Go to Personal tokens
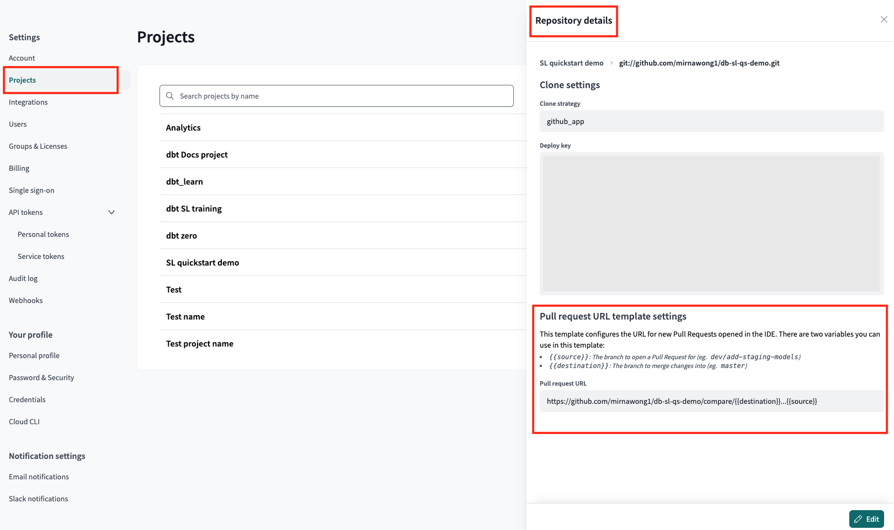 point(43,234)
